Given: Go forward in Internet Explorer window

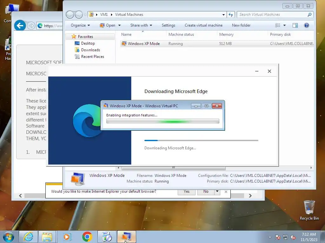Looking at the screenshot, I should 31,26.
